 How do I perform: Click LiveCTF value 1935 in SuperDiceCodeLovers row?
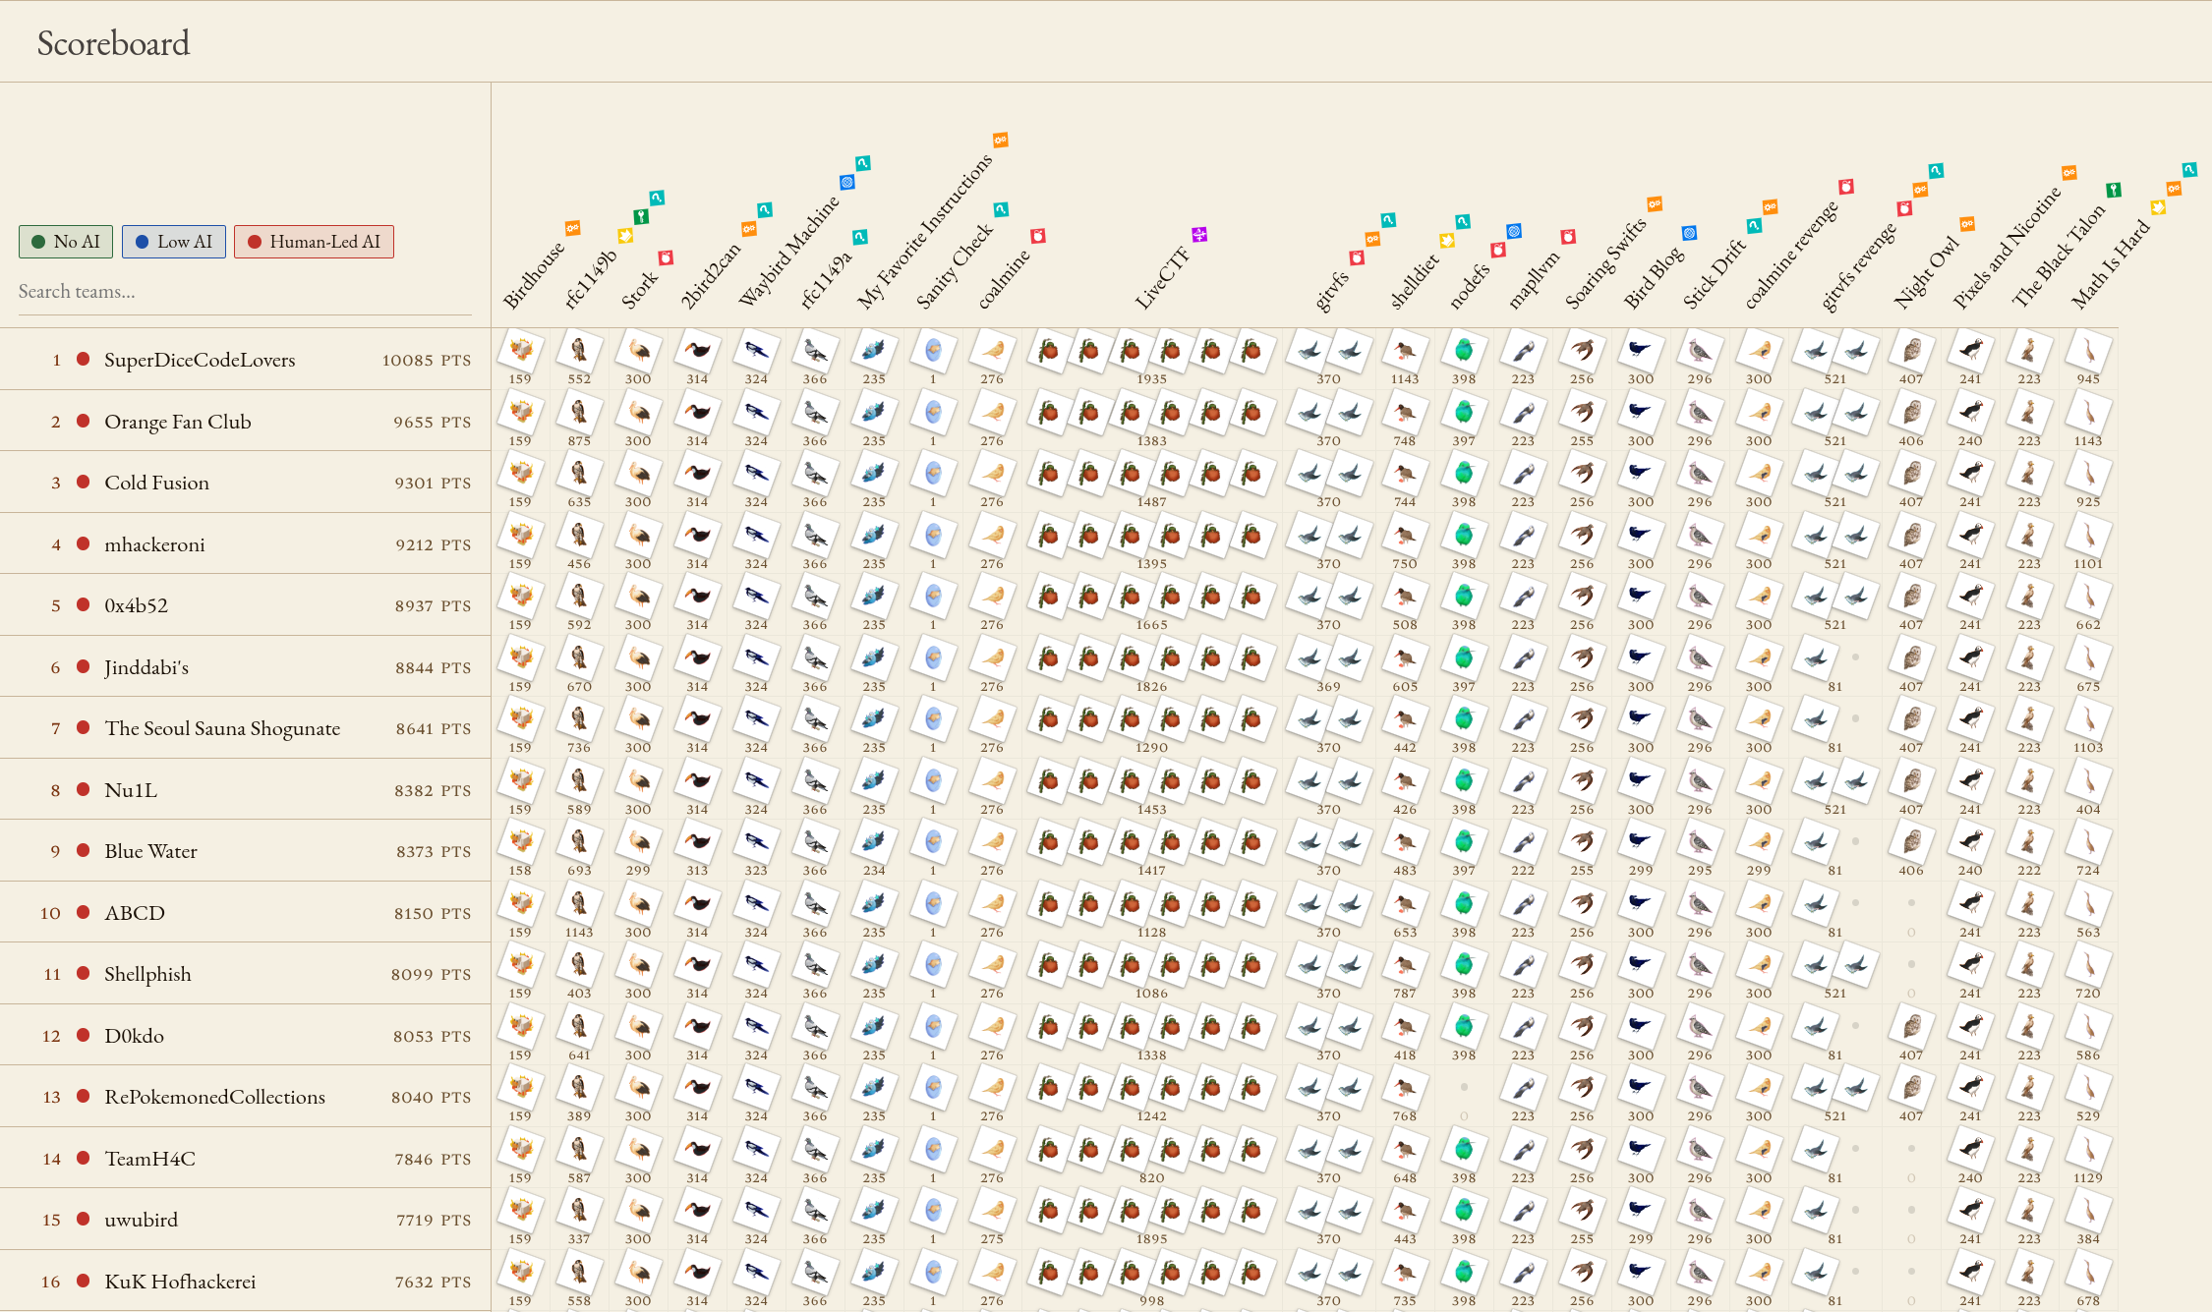(x=1151, y=379)
